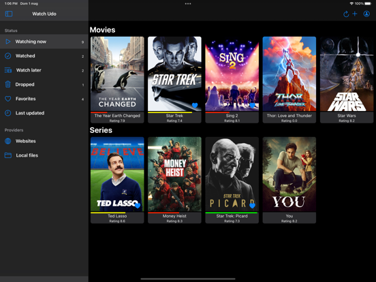376x282 pixels.
Task: Click the refresh icon in toolbar
Action: (346, 14)
